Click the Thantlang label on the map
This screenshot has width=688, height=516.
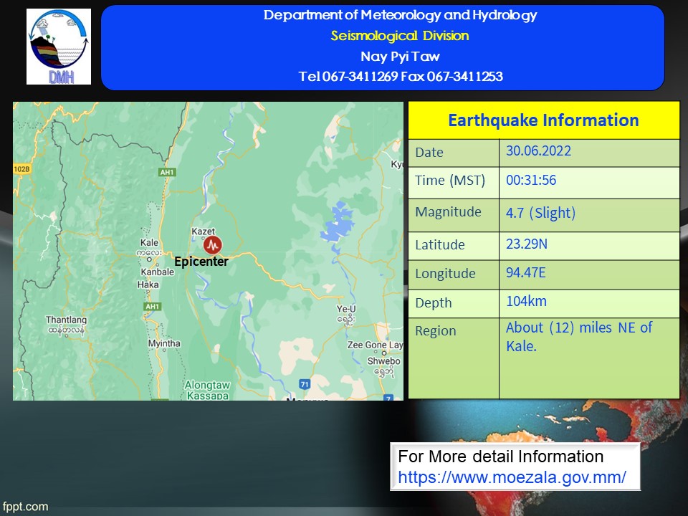(66, 320)
